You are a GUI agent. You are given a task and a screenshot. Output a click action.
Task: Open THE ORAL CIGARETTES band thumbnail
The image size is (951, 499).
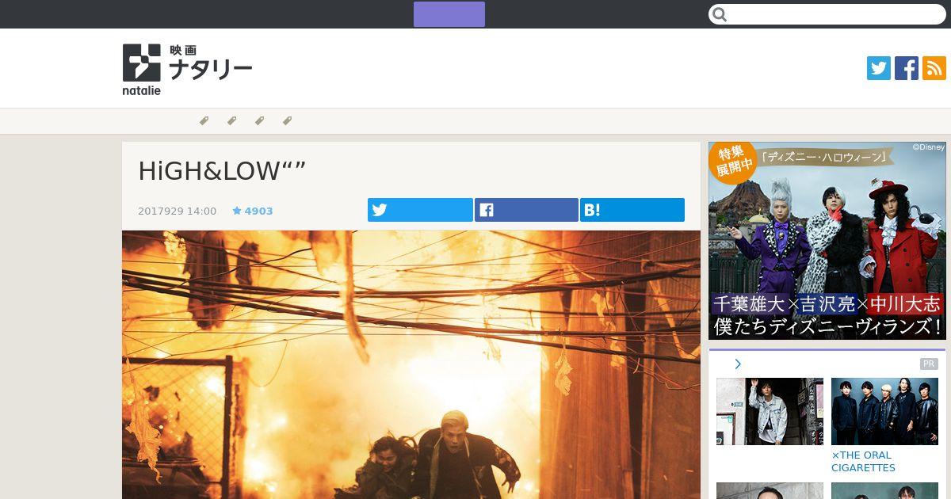click(x=884, y=411)
